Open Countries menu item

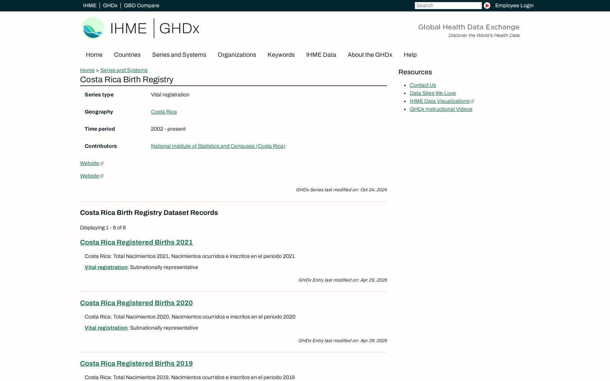[x=127, y=55]
